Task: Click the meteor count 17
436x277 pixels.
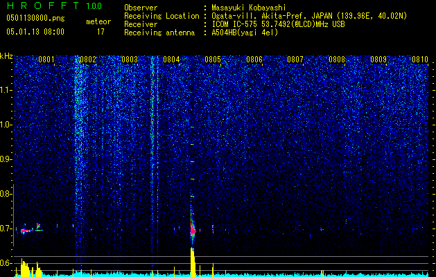Action: pos(101,32)
